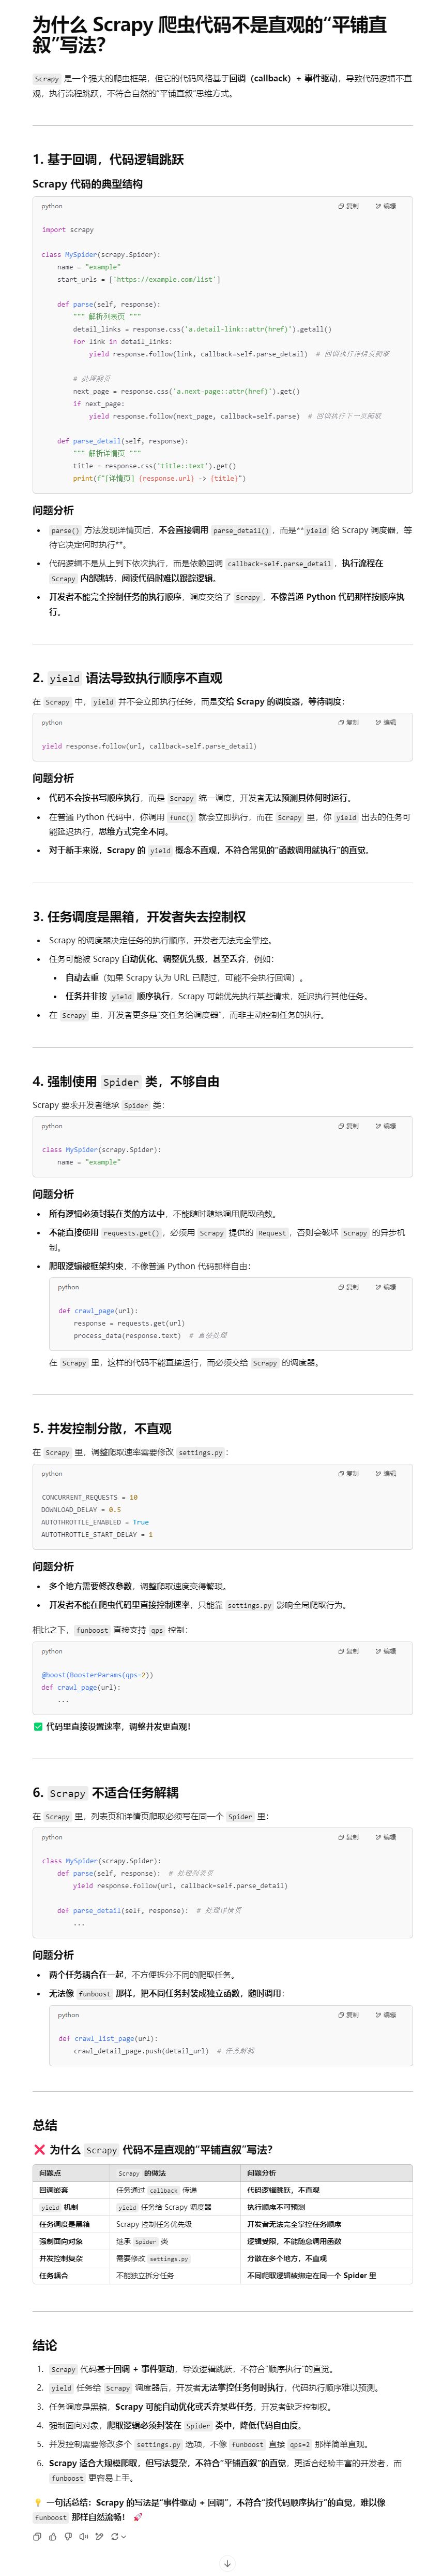Edit the crawl_page requests.get code block

point(386,1287)
